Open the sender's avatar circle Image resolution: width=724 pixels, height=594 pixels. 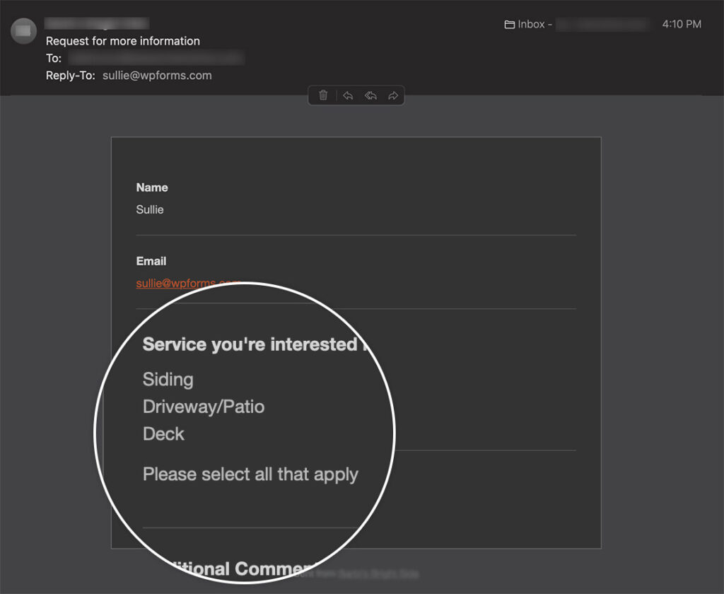click(x=23, y=31)
